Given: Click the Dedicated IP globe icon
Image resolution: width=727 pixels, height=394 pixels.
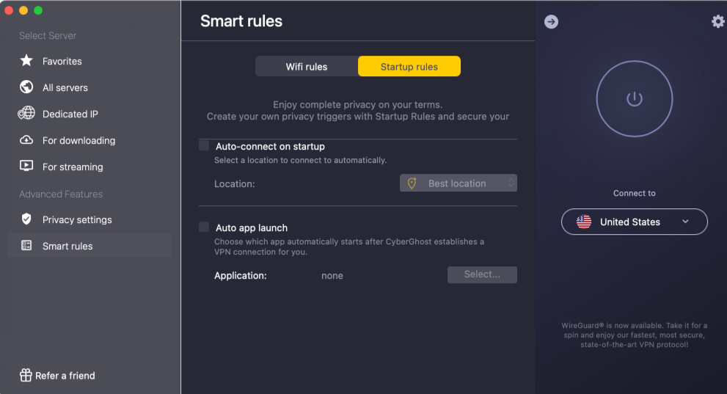Looking at the screenshot, I should (x=26, y=113).
